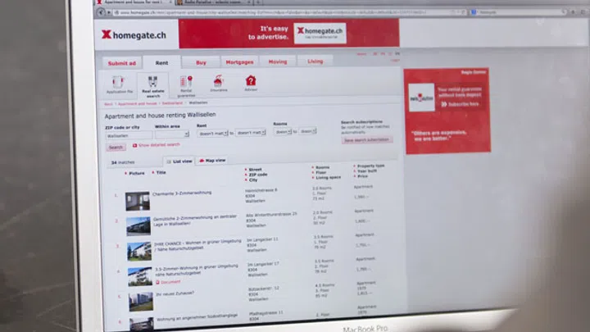Switch to the Buy tab
Viewport: 590px width, 332px height.
pyautogui.click(x=201, y=62)
